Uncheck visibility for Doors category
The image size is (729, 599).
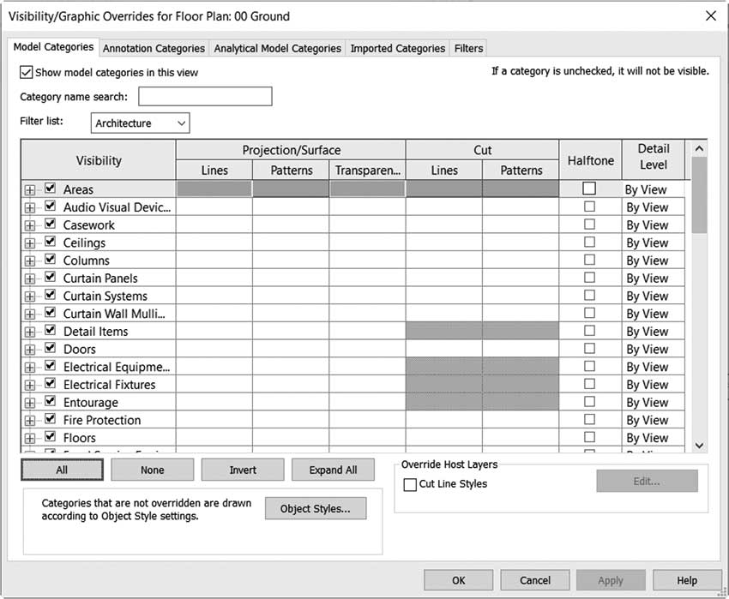click(51, 348)
